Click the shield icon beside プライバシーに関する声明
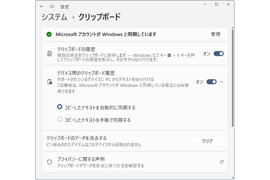 pos(50,162)
